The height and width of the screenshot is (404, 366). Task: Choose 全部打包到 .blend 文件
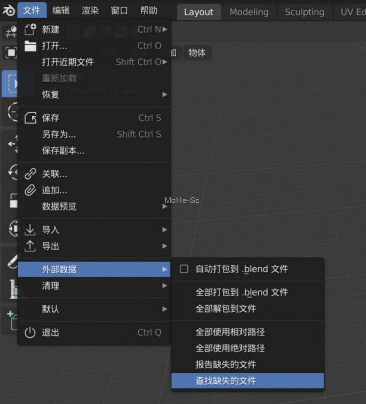click(x=242, y=292)
